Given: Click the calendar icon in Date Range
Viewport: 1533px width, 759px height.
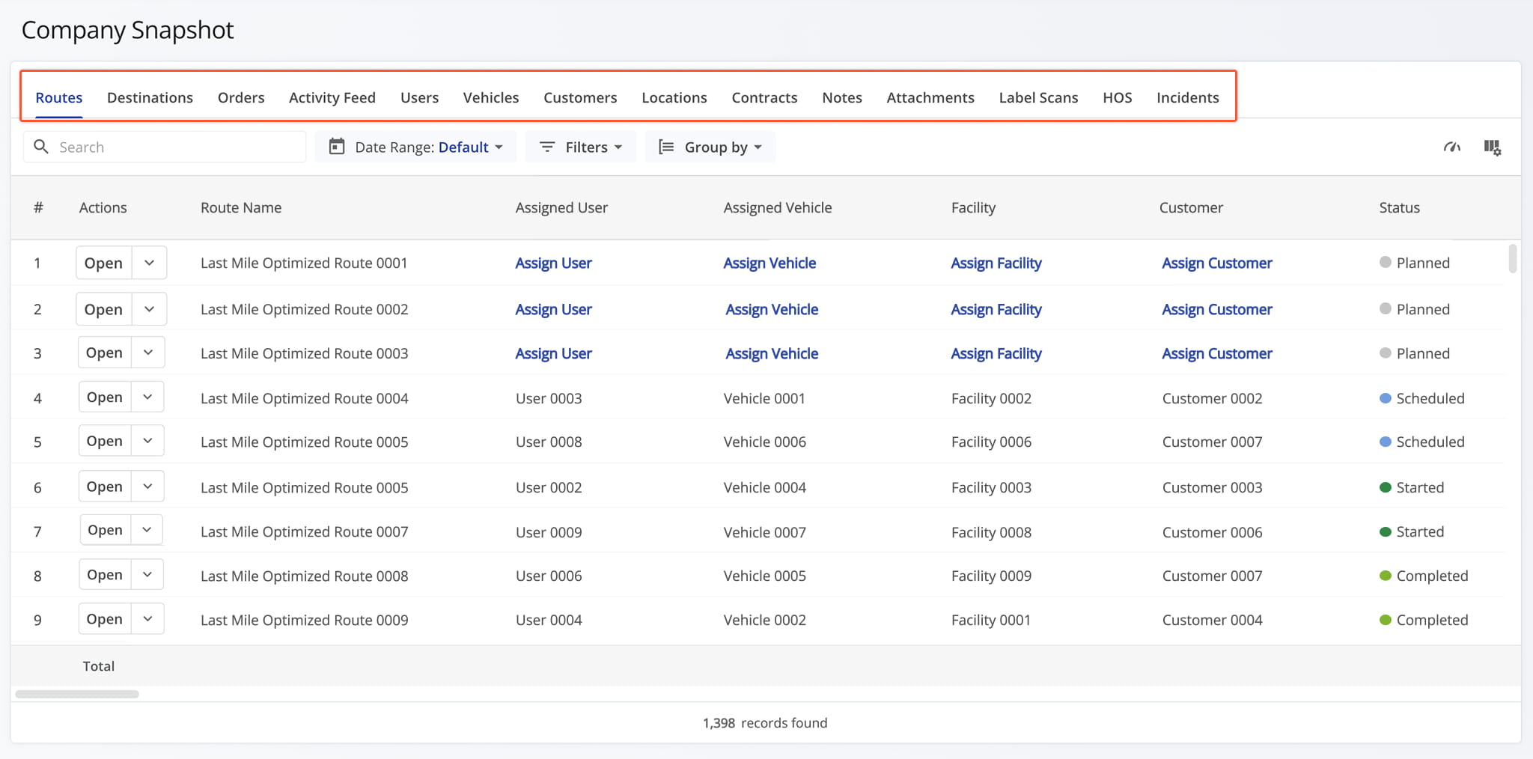Looking at the screenshot, I should [x=337, y=147].
